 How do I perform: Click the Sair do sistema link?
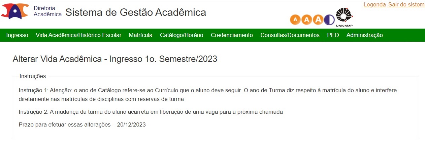click(406, 5)
